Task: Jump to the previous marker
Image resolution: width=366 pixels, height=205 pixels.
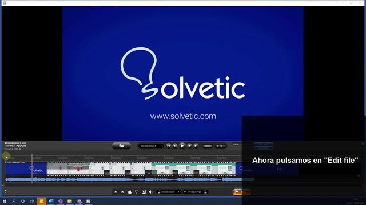Action: pyautogui.click(x=168, y=146)
